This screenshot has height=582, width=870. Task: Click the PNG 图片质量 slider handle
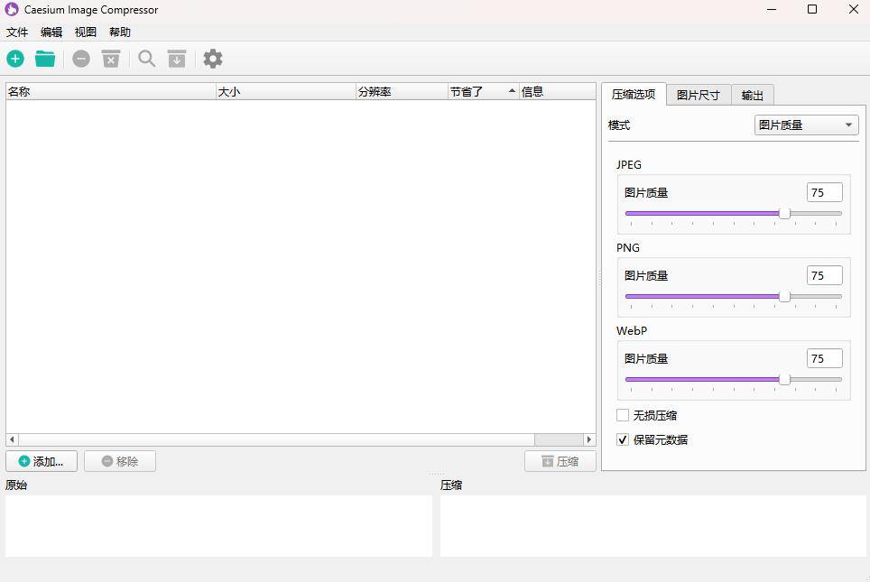[784, 297]
